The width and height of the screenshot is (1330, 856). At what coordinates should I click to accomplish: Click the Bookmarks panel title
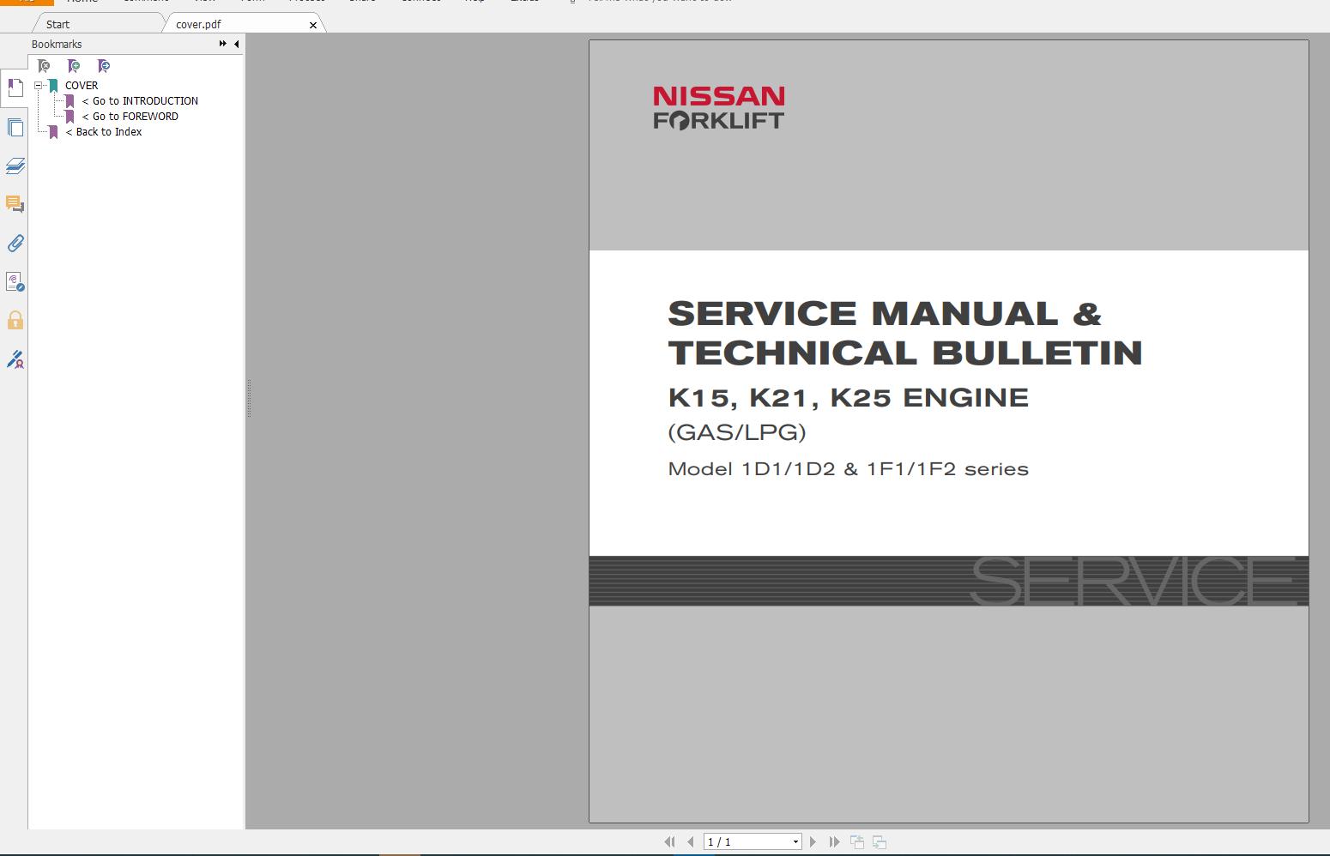coord(57,44)
